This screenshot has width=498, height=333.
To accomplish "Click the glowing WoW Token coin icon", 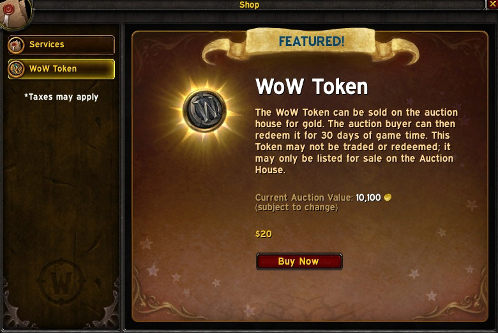I will click(204, 111).
